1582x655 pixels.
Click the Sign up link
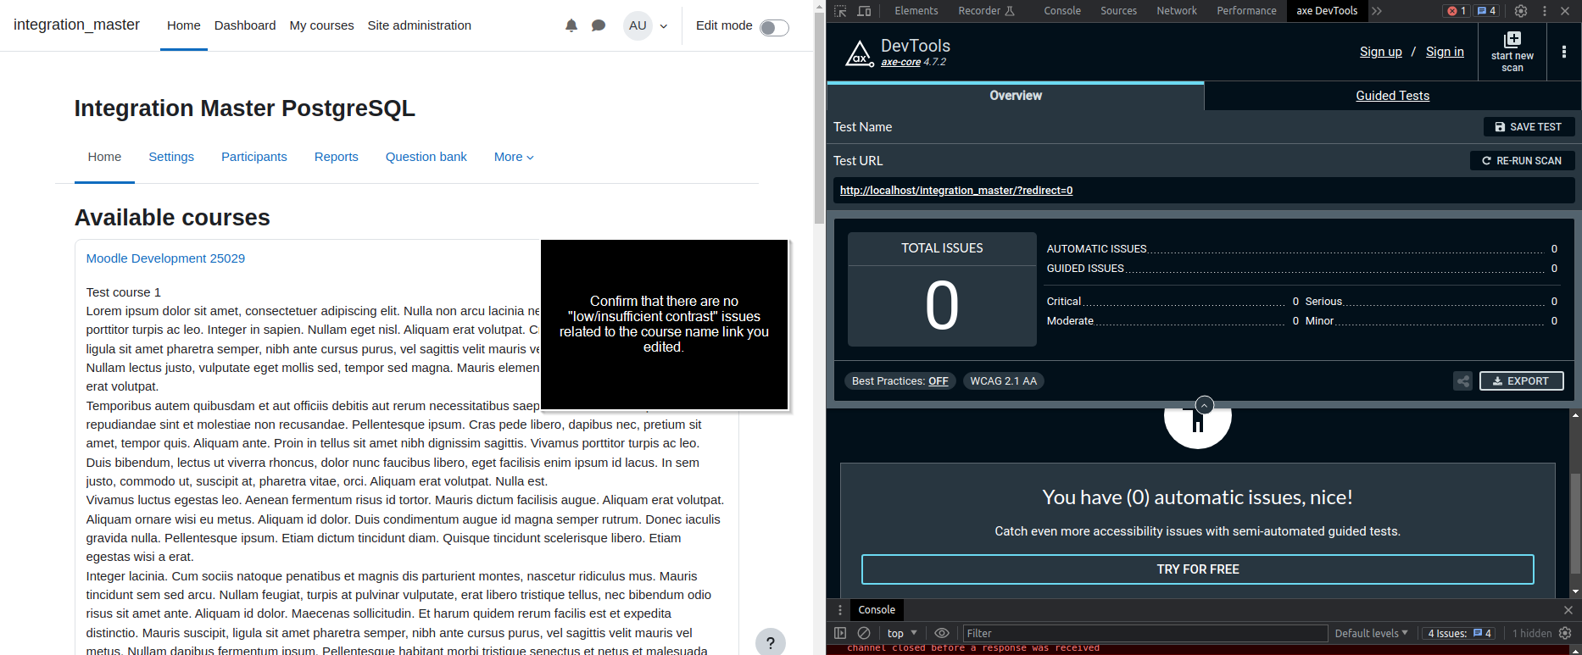1380,52
